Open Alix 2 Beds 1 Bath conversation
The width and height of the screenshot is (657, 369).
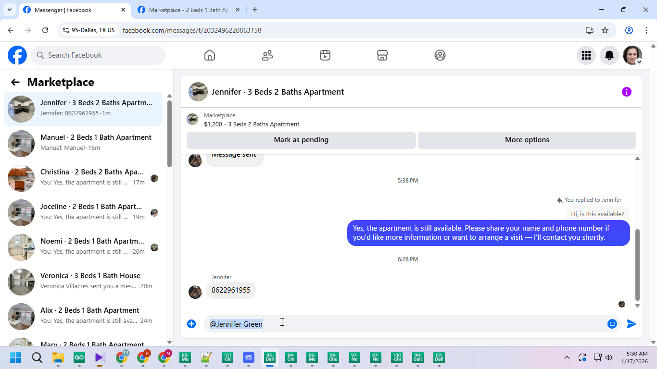[83, 317]
